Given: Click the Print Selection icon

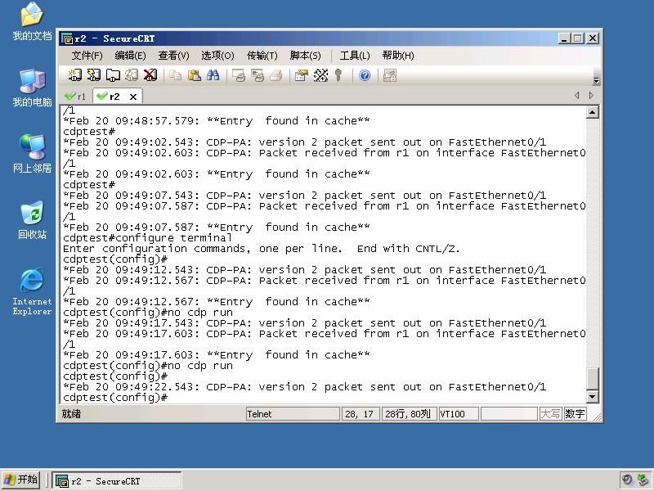Looking at the screenshot, I should [258, 75].
